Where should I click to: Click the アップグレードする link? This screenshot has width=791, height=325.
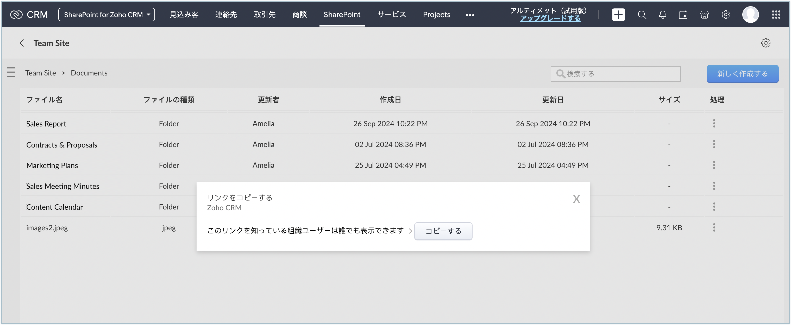550,18
